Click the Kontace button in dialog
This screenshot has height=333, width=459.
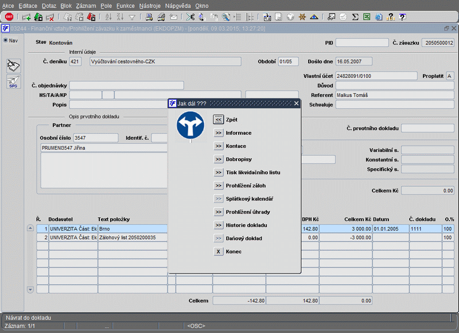point(219,146)
